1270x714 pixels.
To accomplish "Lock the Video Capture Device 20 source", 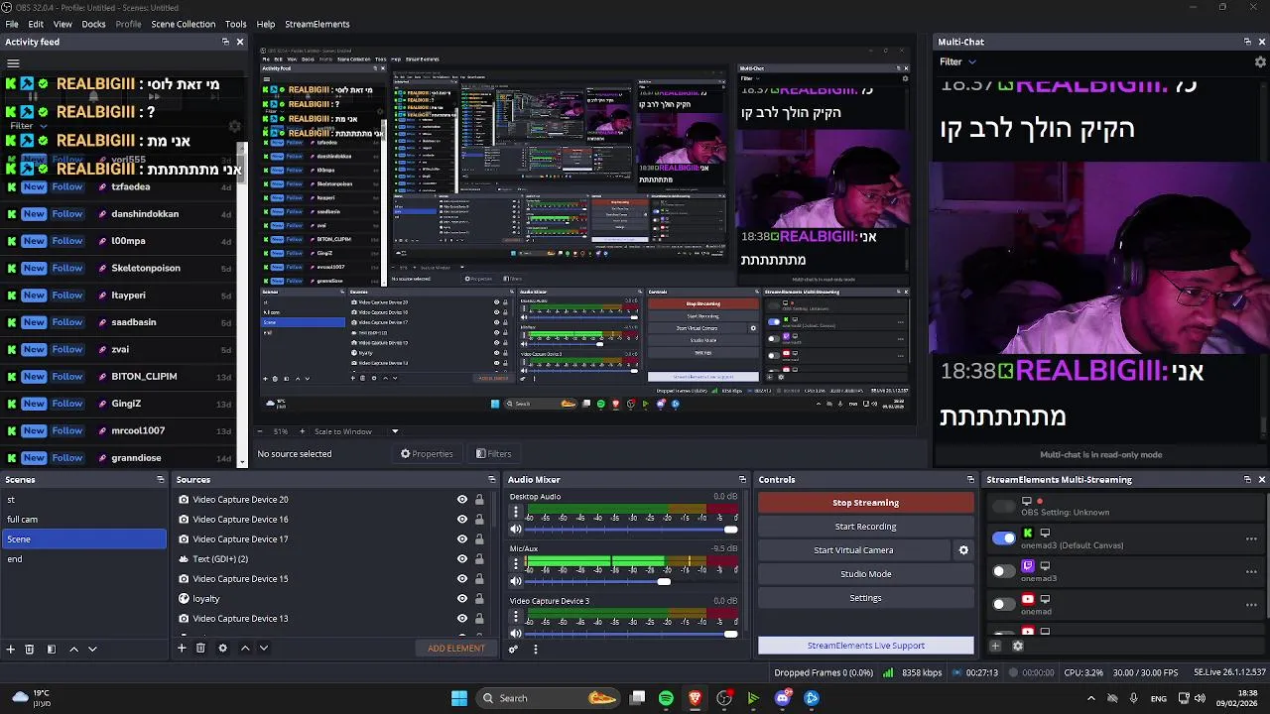I will tap(479, 500).
